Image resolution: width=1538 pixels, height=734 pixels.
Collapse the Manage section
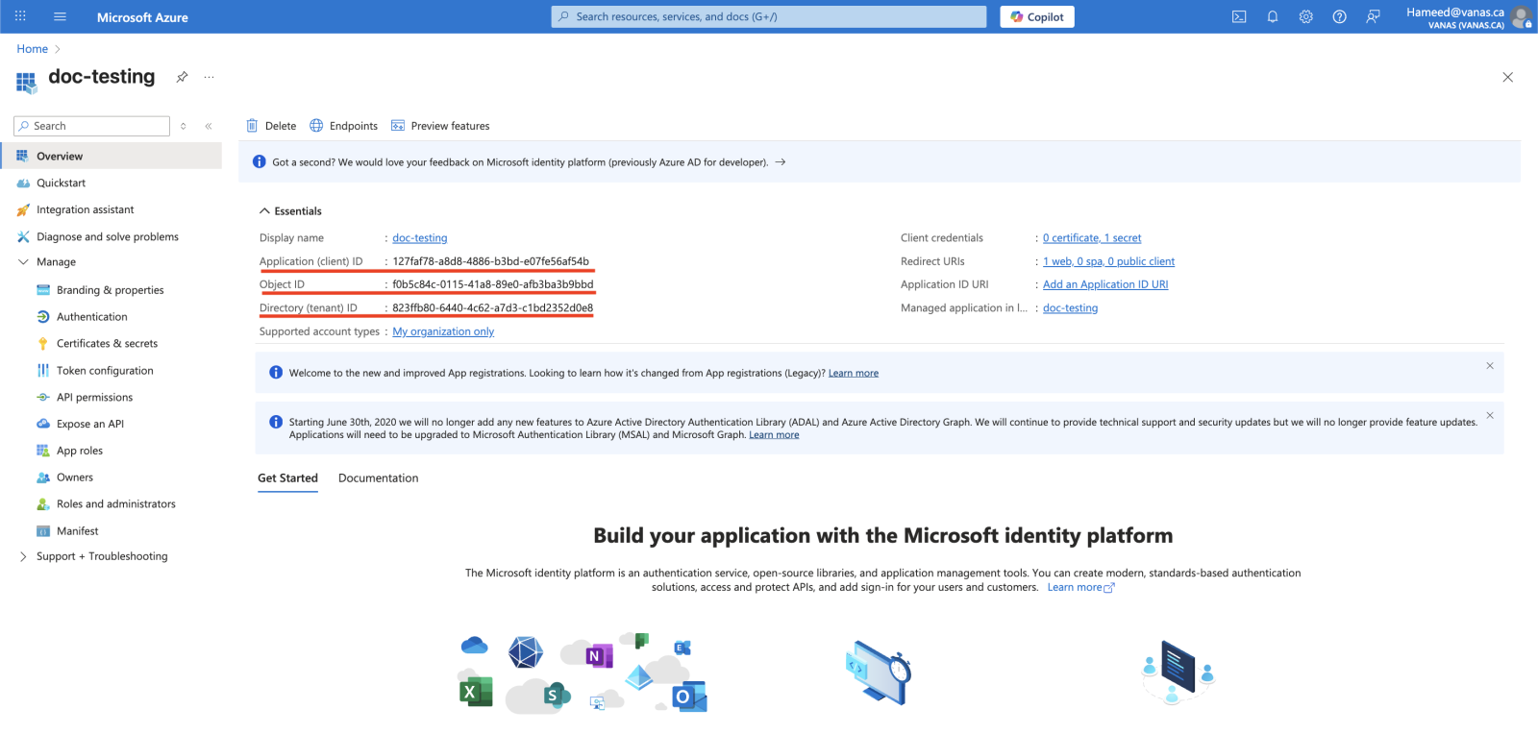pos(23,261)
